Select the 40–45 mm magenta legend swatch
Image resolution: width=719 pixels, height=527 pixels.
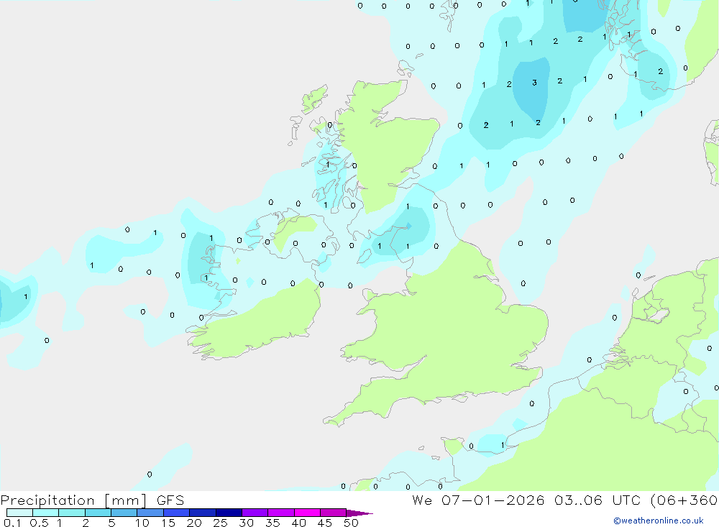click(307, 513)
